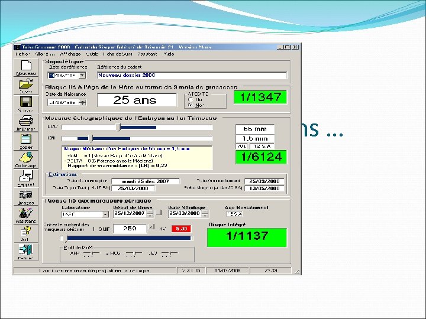This screenshot has width=426, height=319.
Task: Click the 12 S.A gestational term box
Action: [262, 146]
